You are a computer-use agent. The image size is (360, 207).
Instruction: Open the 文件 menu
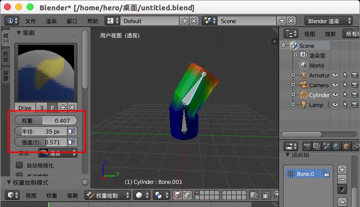point(31,21)
